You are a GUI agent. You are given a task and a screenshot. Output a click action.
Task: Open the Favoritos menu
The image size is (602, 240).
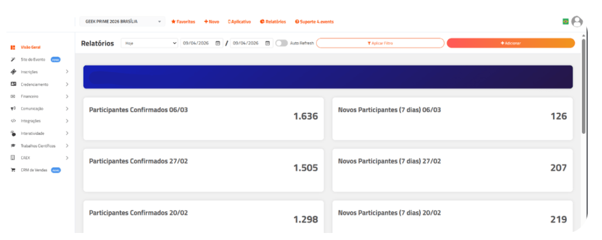(183, 22)
